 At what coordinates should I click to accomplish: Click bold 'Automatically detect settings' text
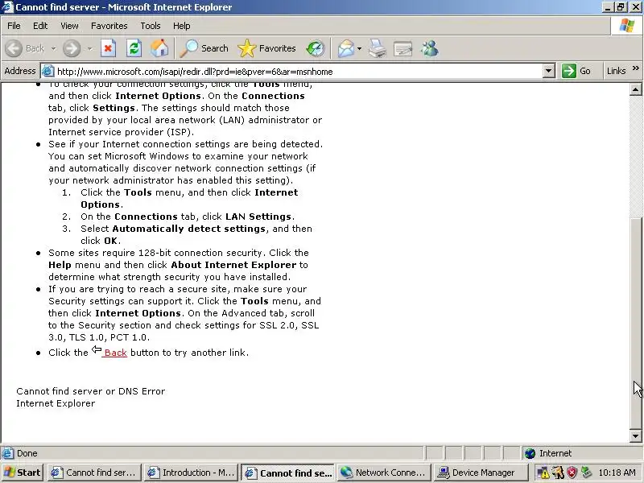tap(189, 229)
